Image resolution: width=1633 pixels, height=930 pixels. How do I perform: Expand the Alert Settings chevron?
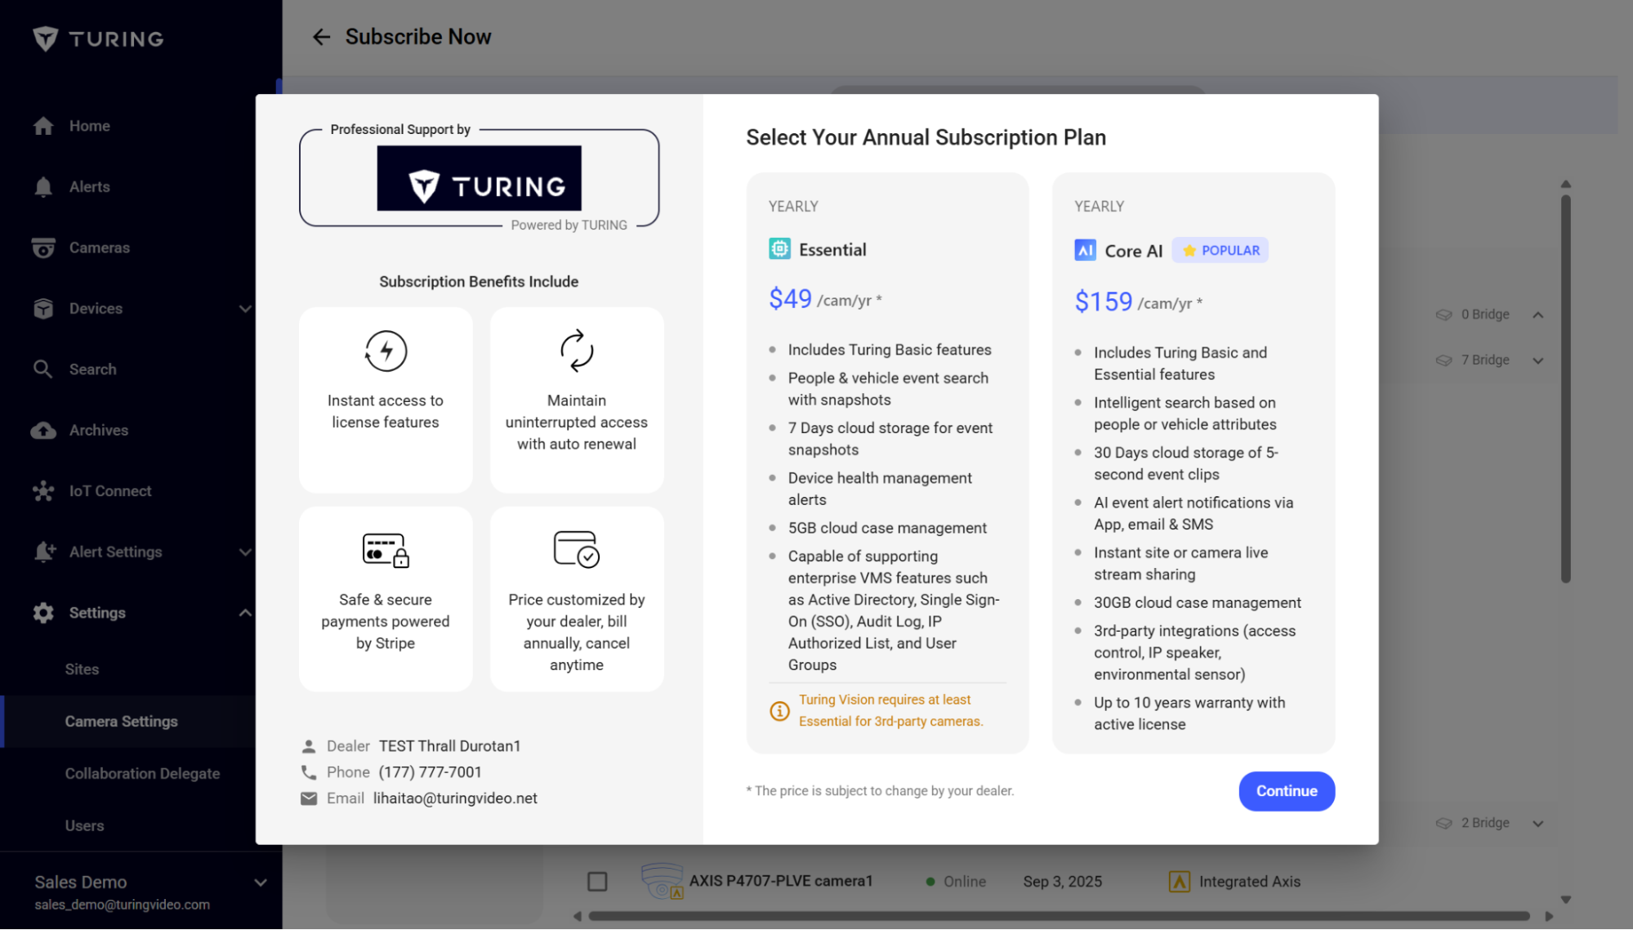coord(245,552)
